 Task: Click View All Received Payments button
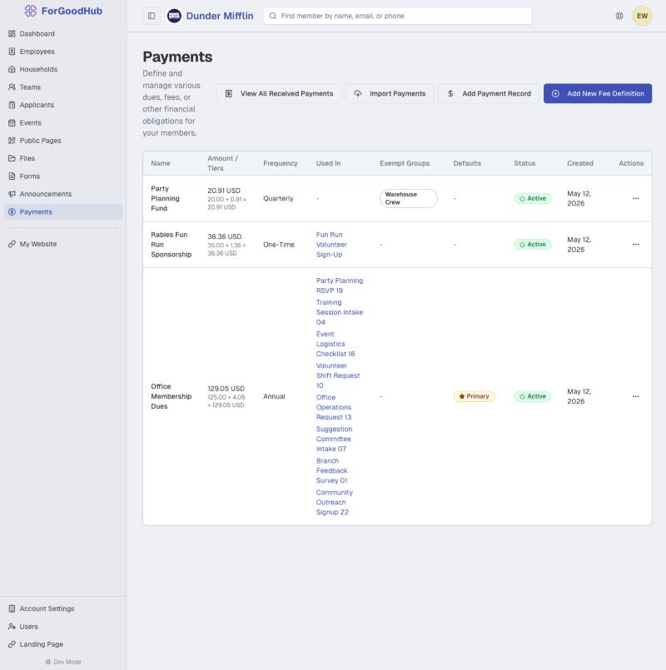click(x=279, y=93)
